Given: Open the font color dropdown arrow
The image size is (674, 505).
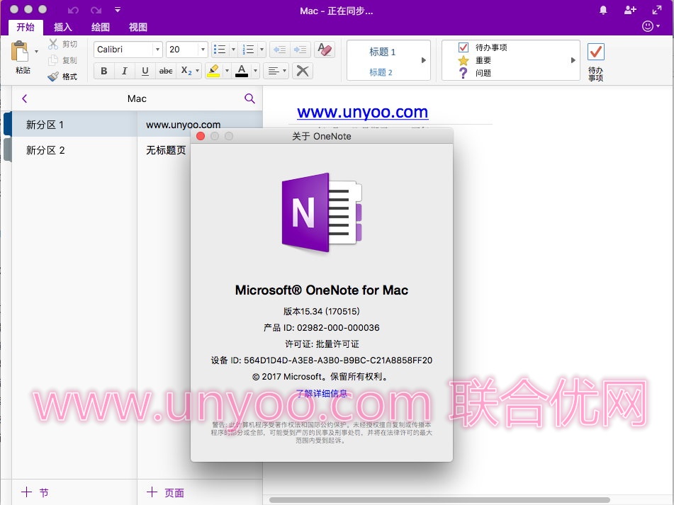Looking at the screenshot, I should point(255,71).
